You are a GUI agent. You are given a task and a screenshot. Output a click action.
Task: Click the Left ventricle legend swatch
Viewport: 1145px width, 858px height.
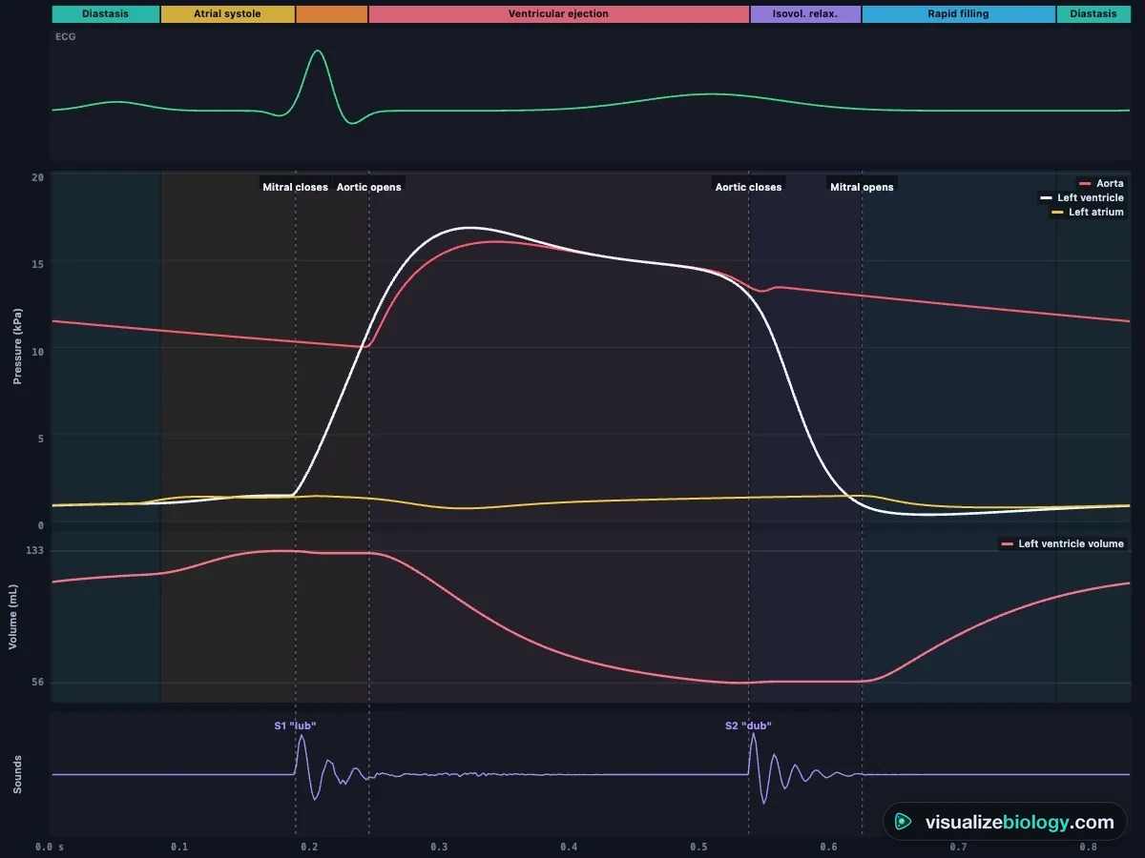click(x=1045, y=197)
